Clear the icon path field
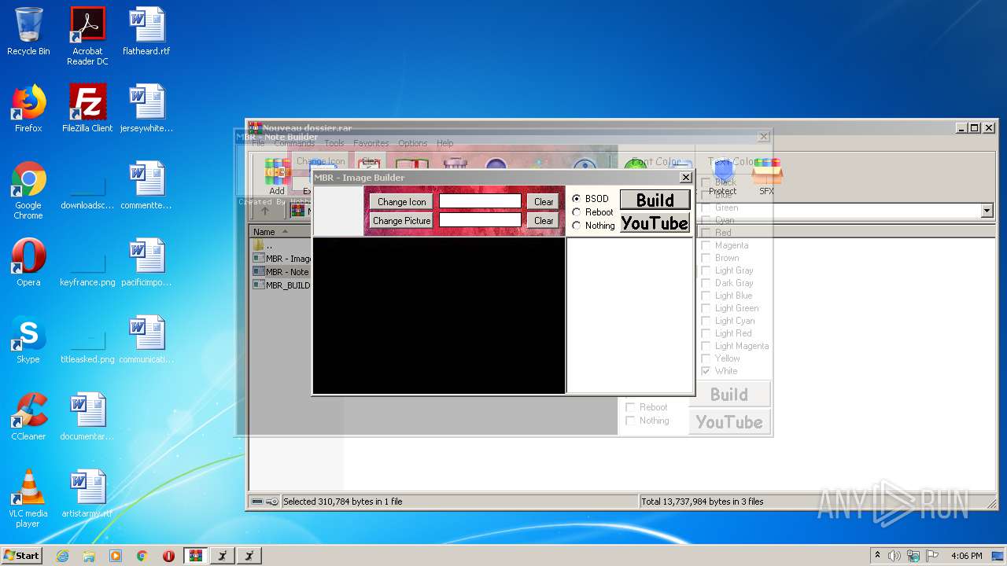Image resolution: width=1007 pixels, height=566 pixels. (544, 202)
